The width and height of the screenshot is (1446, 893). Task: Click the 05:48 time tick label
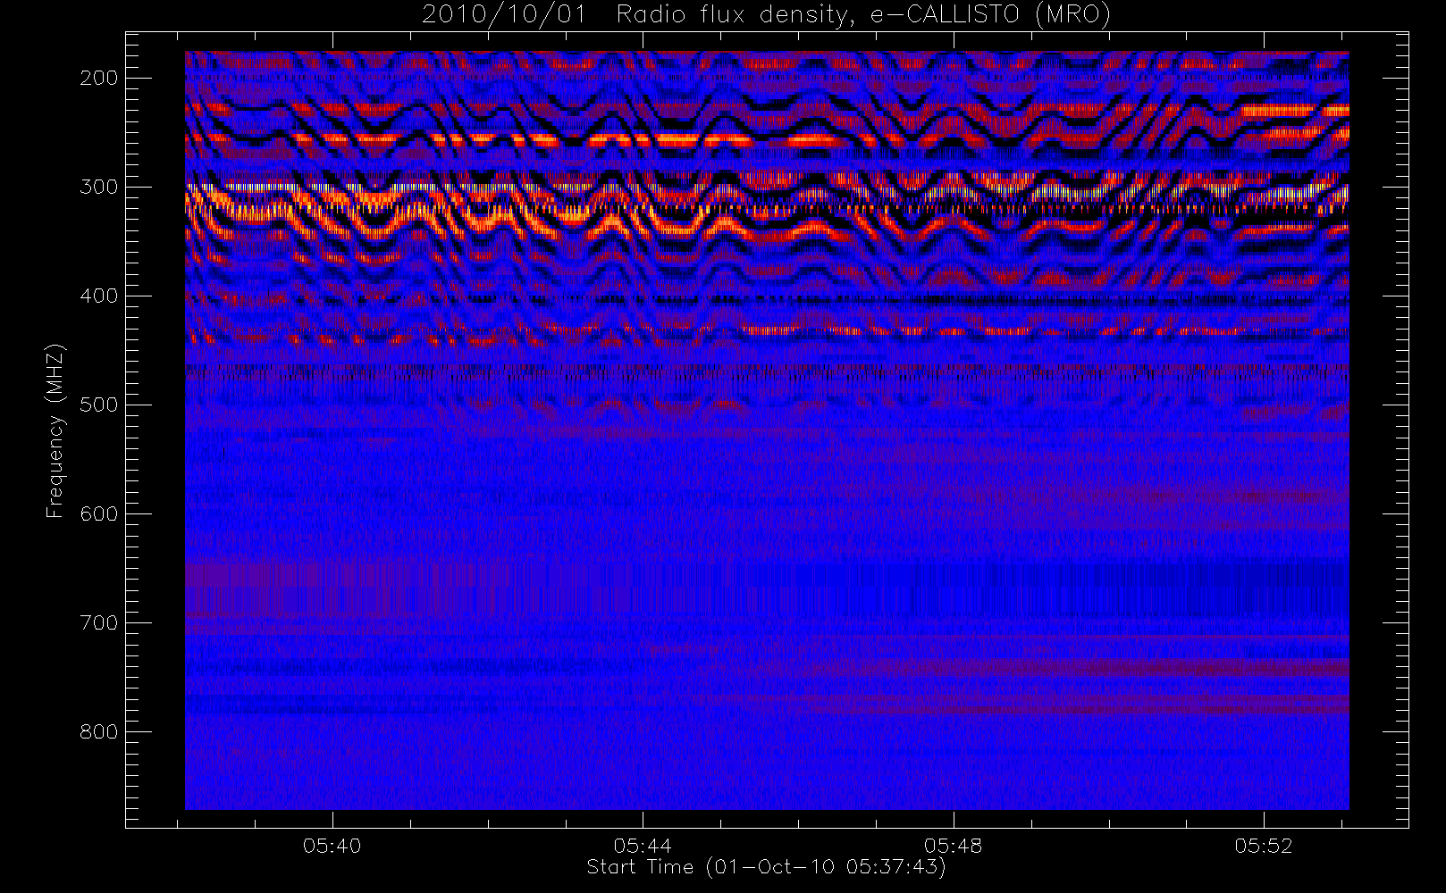coord(954,846)
